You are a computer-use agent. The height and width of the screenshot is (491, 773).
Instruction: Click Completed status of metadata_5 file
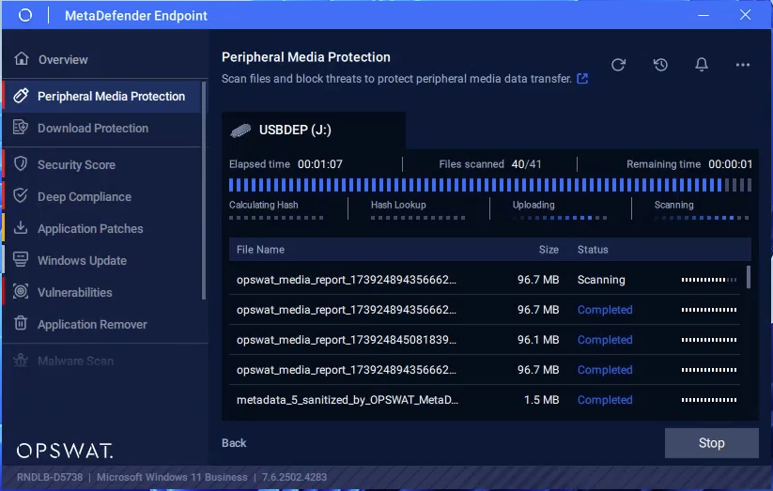(x=605, y=400)
